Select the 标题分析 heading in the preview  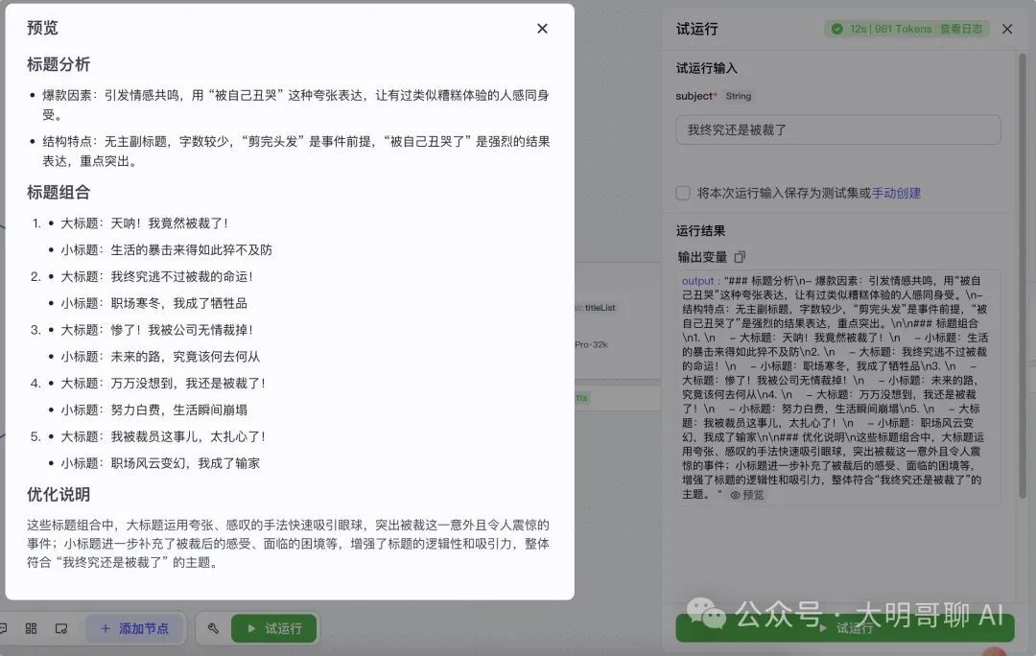59,64
